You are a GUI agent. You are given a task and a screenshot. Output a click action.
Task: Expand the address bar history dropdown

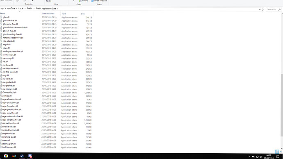pyautogui.click(x=260, y=9)
